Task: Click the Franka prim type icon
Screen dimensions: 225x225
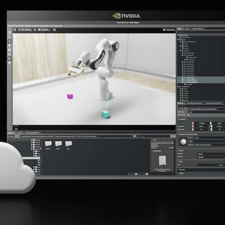Action: click(x=183, y=51)
